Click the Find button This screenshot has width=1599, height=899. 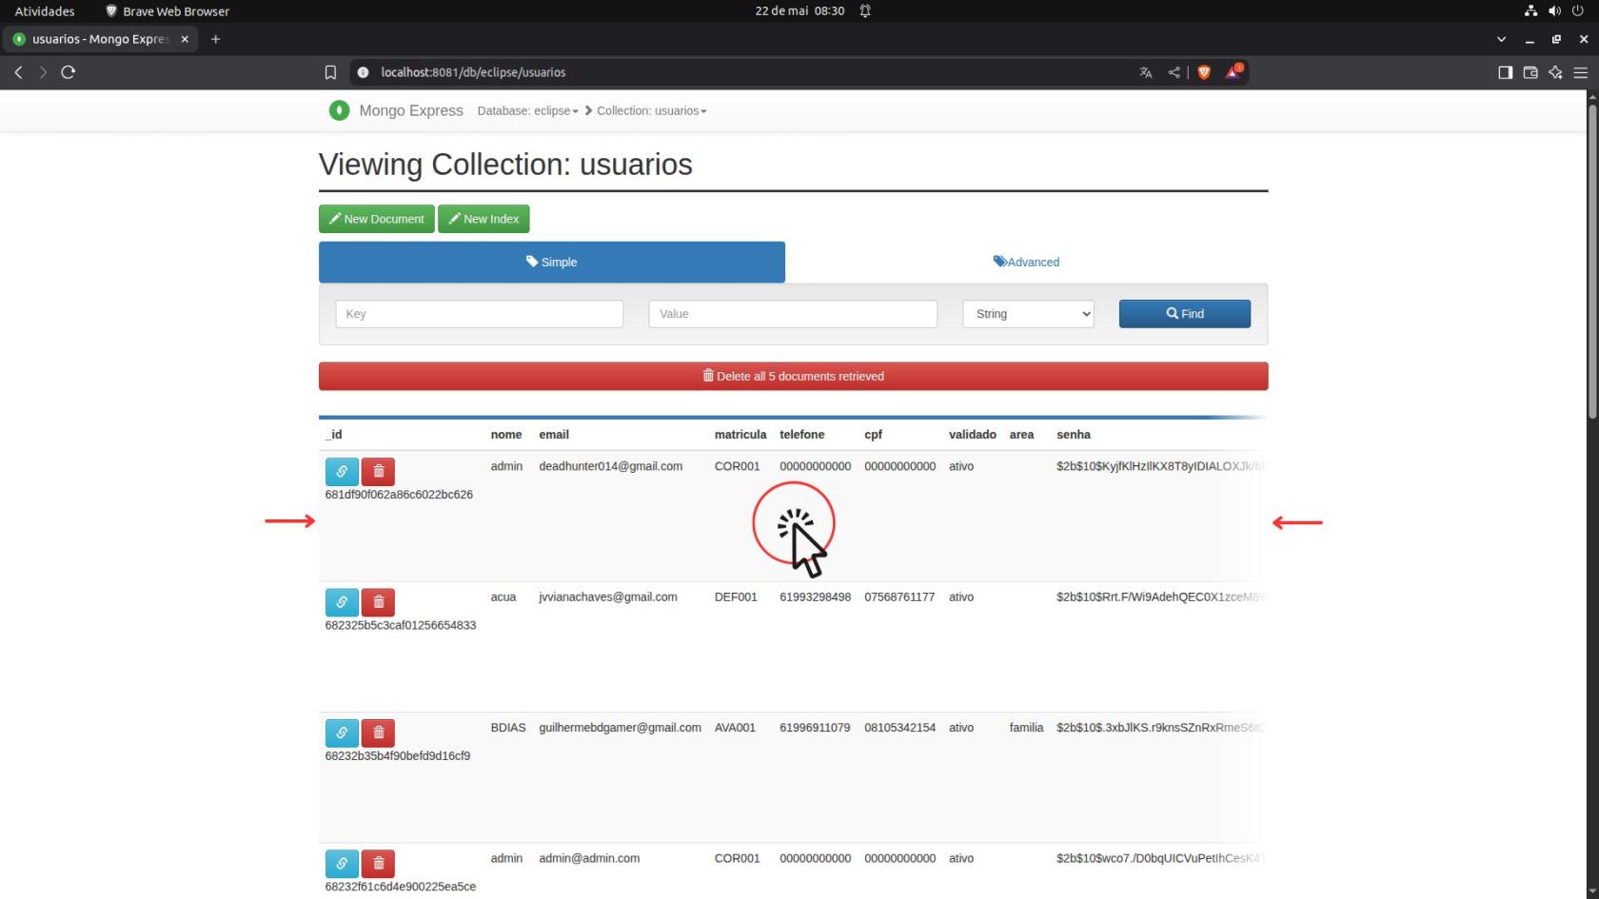point(1185,314)
